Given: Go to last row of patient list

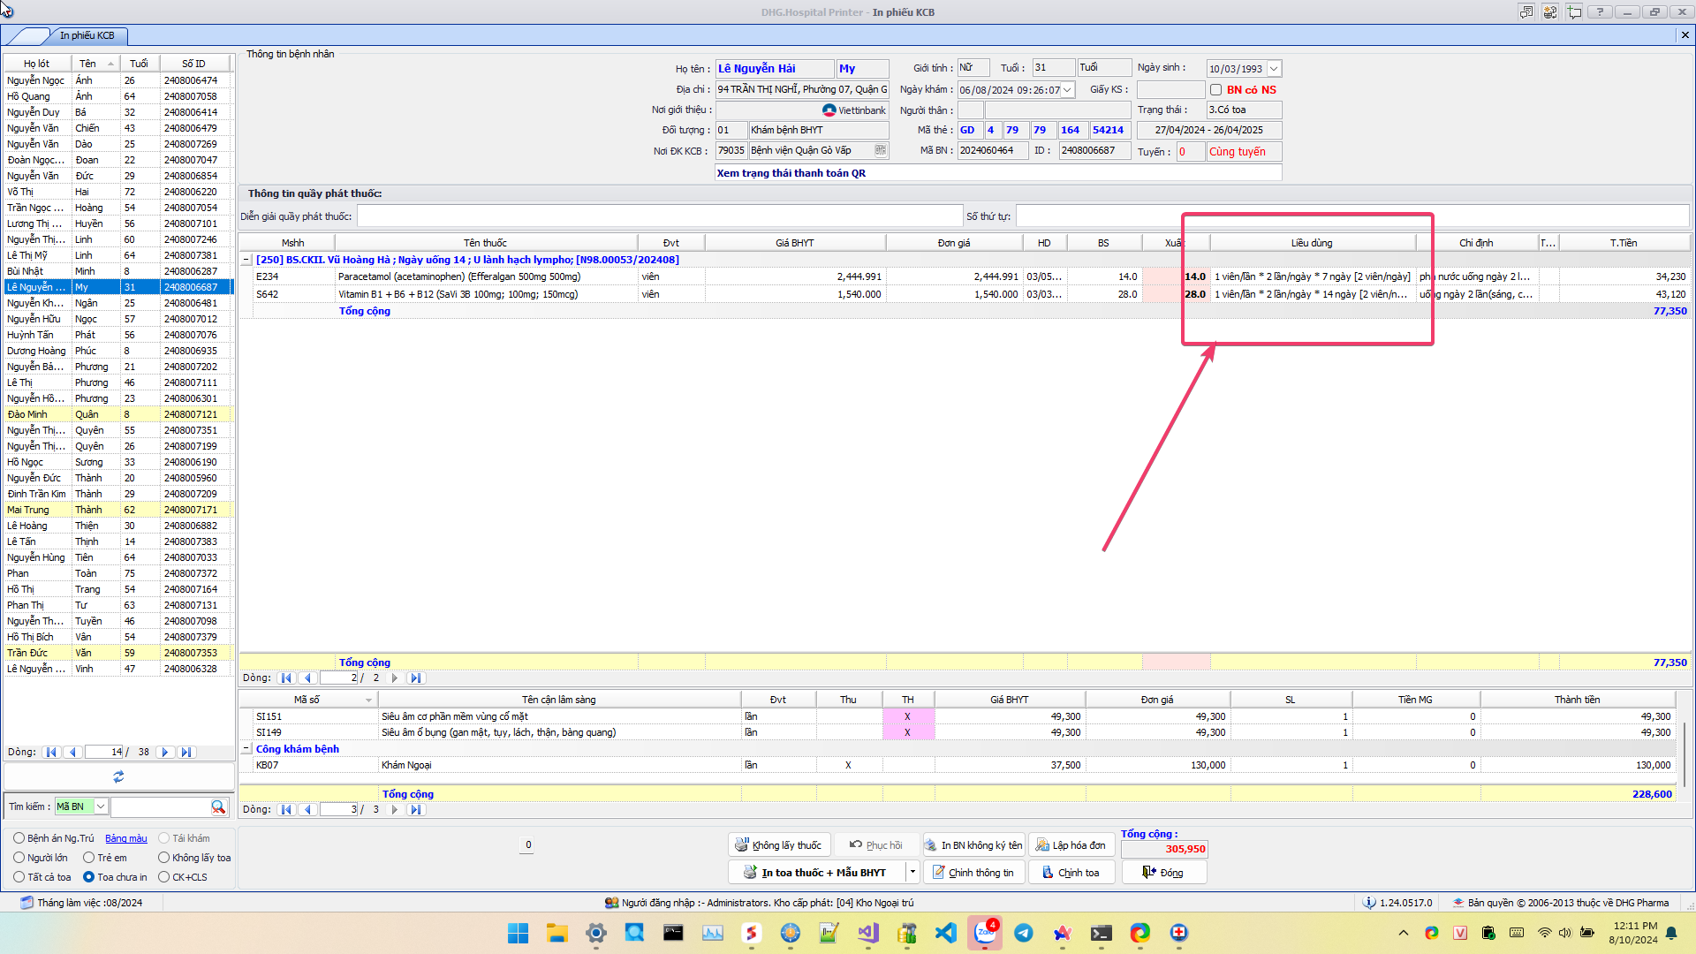Looking at the screenshot, I should [185, 753].
